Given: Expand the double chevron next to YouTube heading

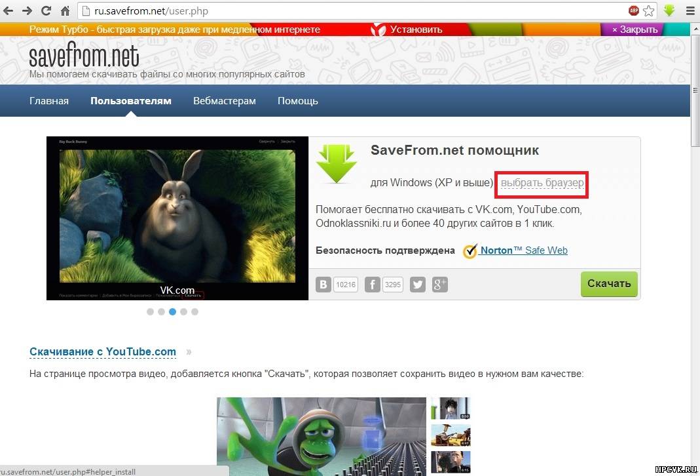Looking at the screenshot, I should (189, 351).
